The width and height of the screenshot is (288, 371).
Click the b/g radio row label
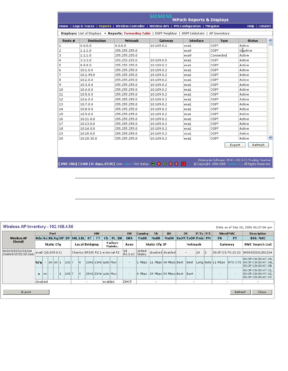(x=39, y=262)
